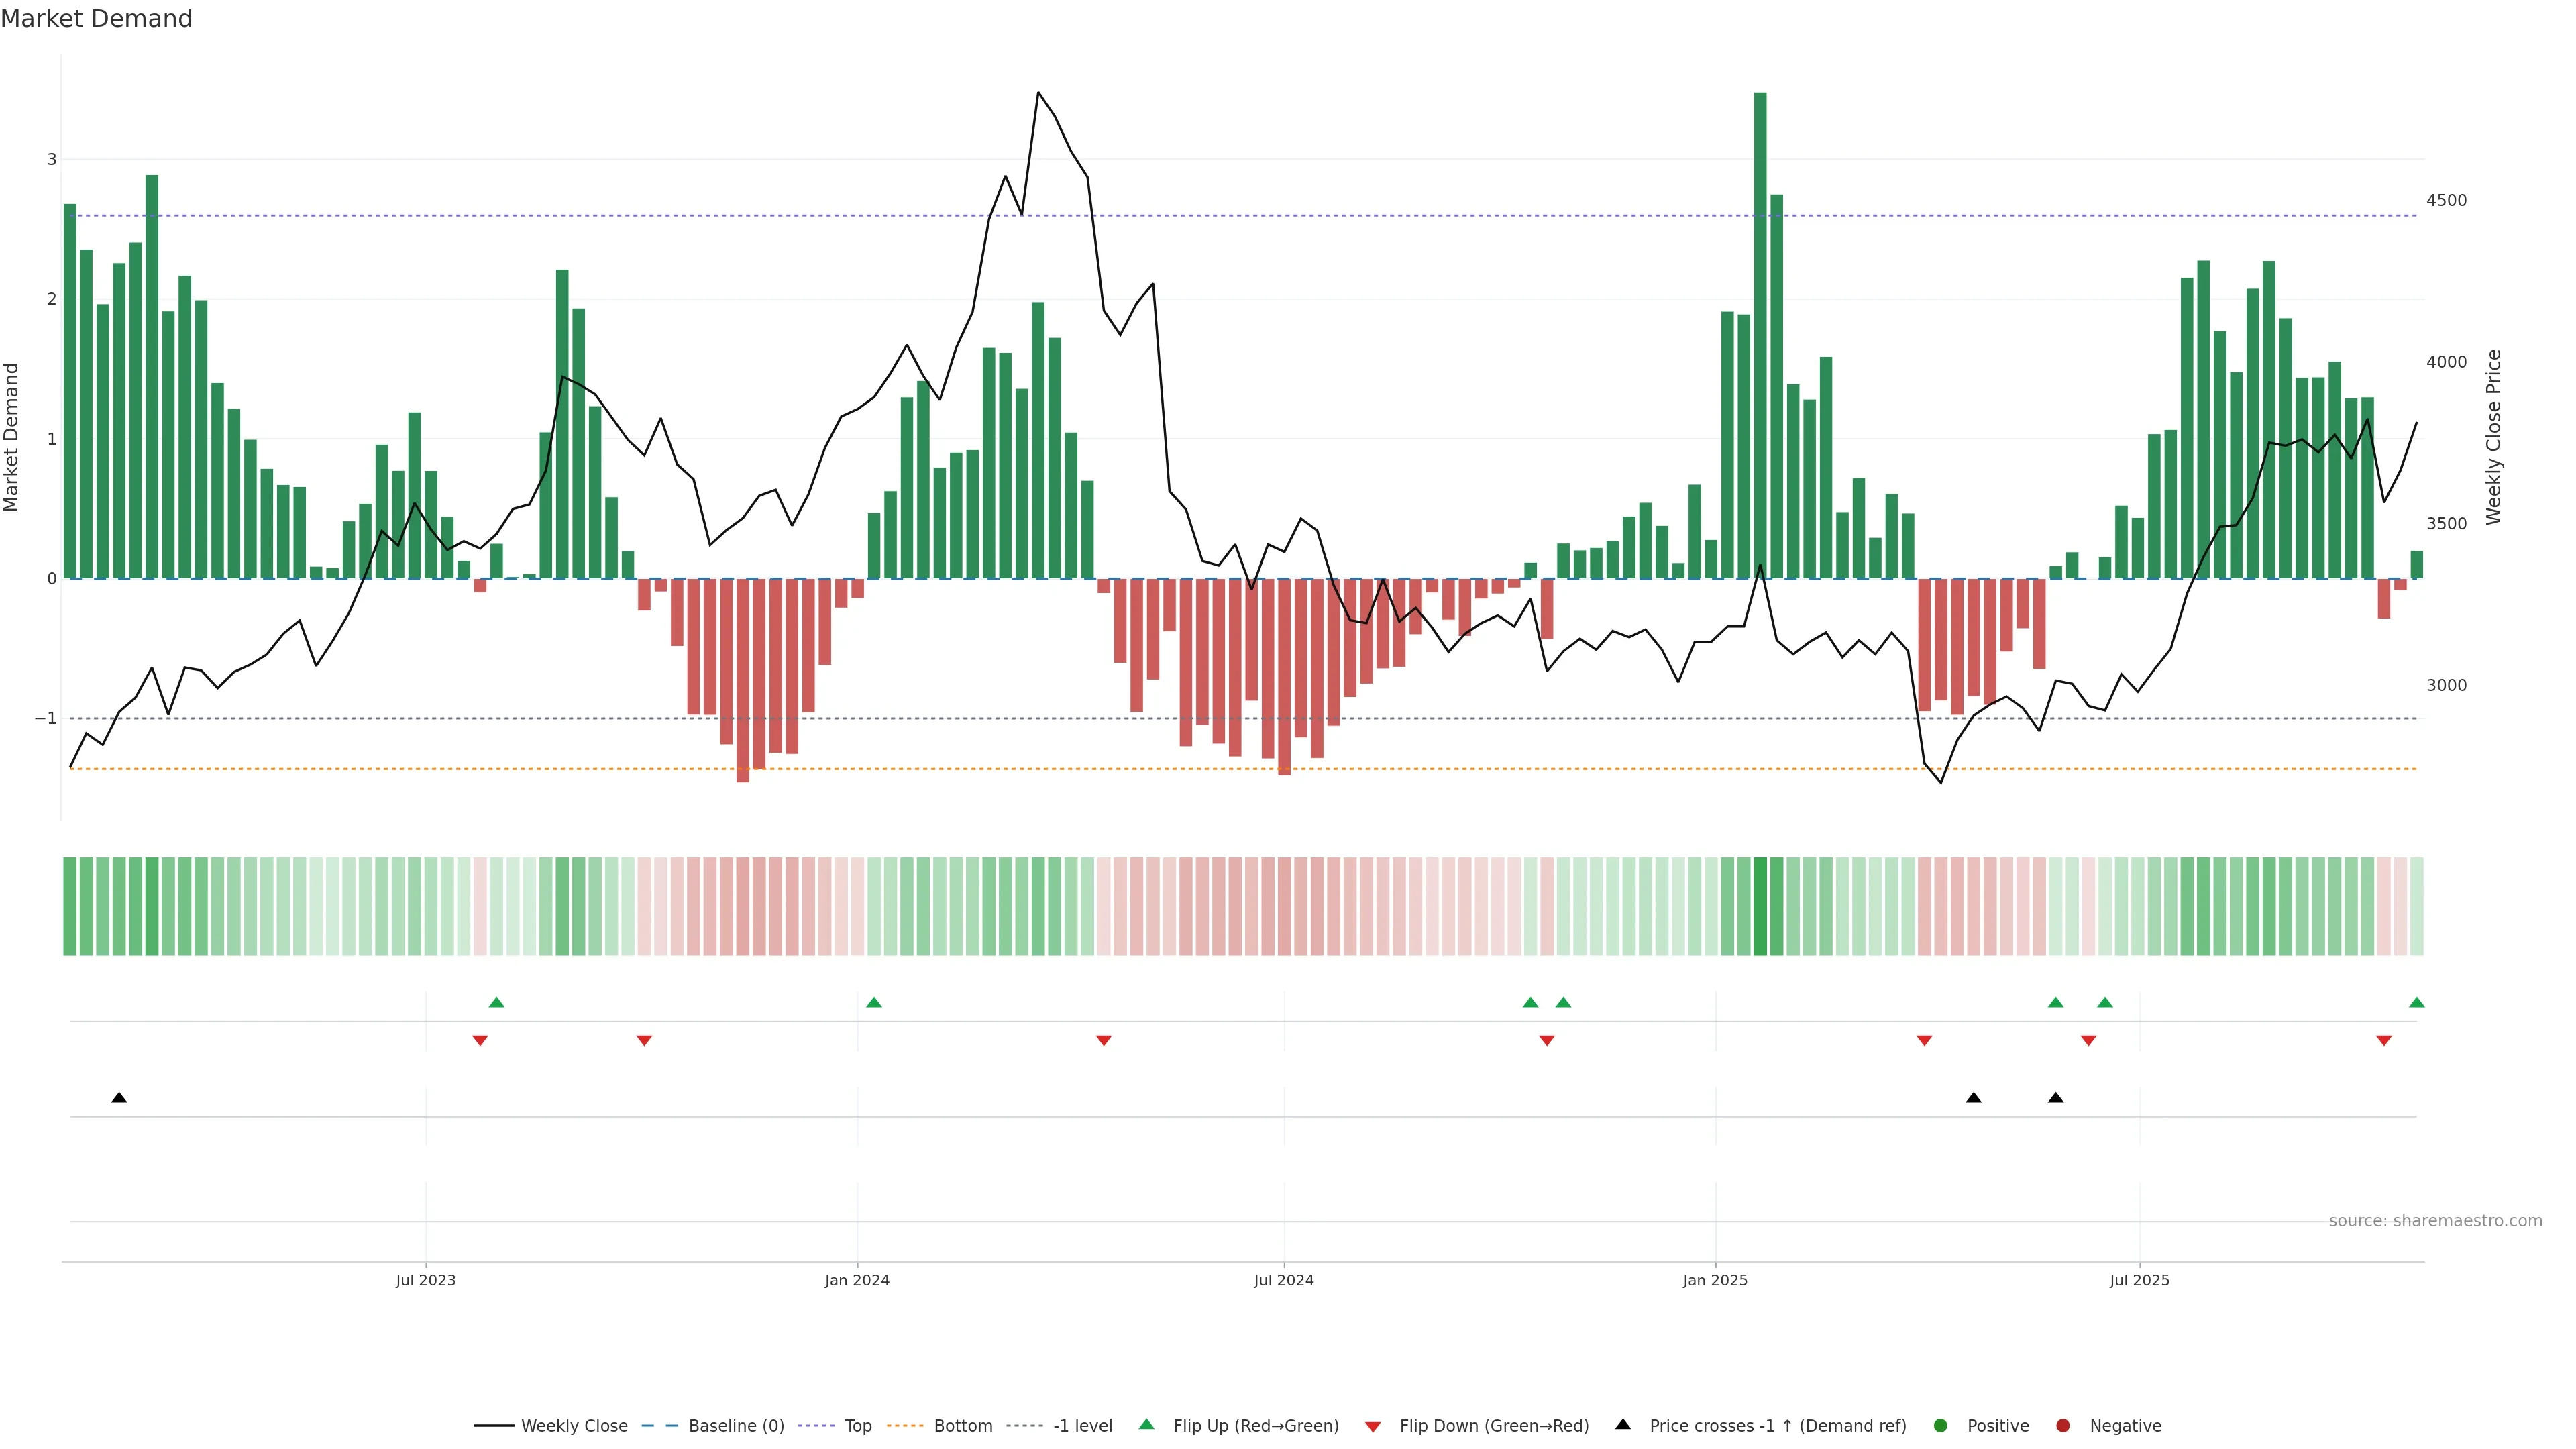Image resolution: width=2576 pixels, height=1449 pixels.
Task: Click the Flip Down red triangle legend icon
Action: (x=1373, y=1427)
